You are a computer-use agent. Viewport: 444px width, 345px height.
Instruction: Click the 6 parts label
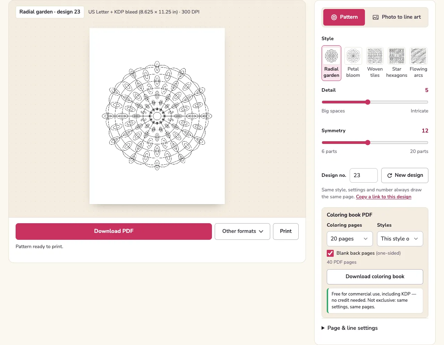(329, 152)
